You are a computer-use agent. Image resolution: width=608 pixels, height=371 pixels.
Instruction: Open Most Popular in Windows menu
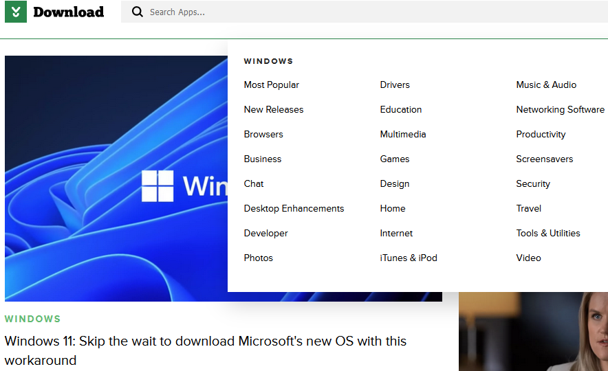272,85
